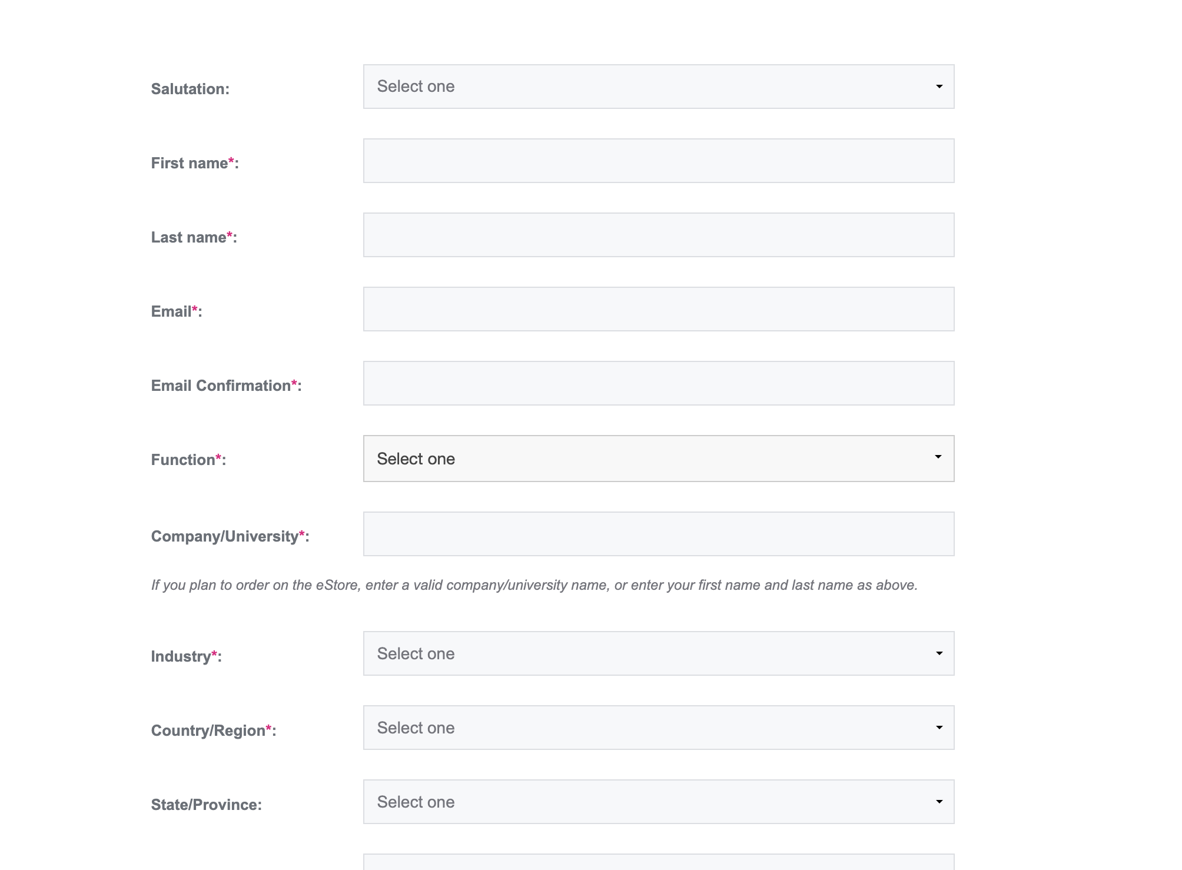Screen dimensions: 1182x870
Task: Click into the Last name field
Action: coord(658,235)
